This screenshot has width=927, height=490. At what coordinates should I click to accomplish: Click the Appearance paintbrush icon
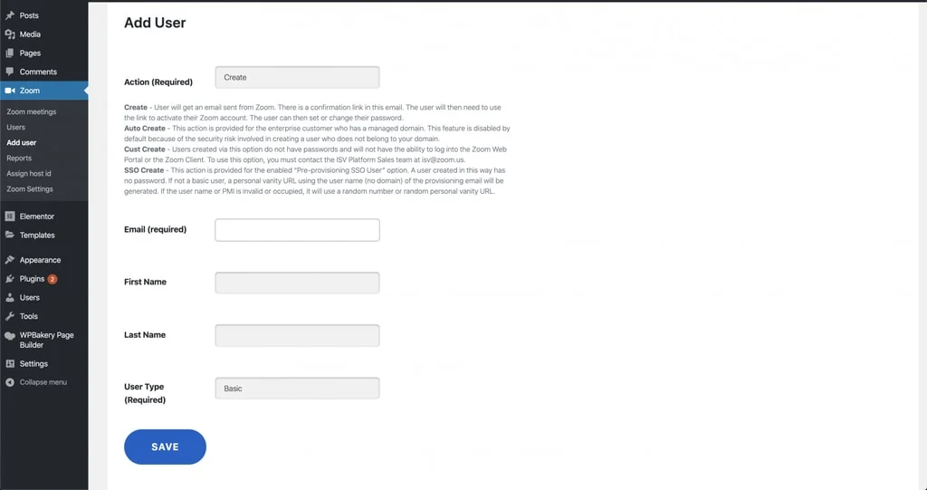coord(10,260)
